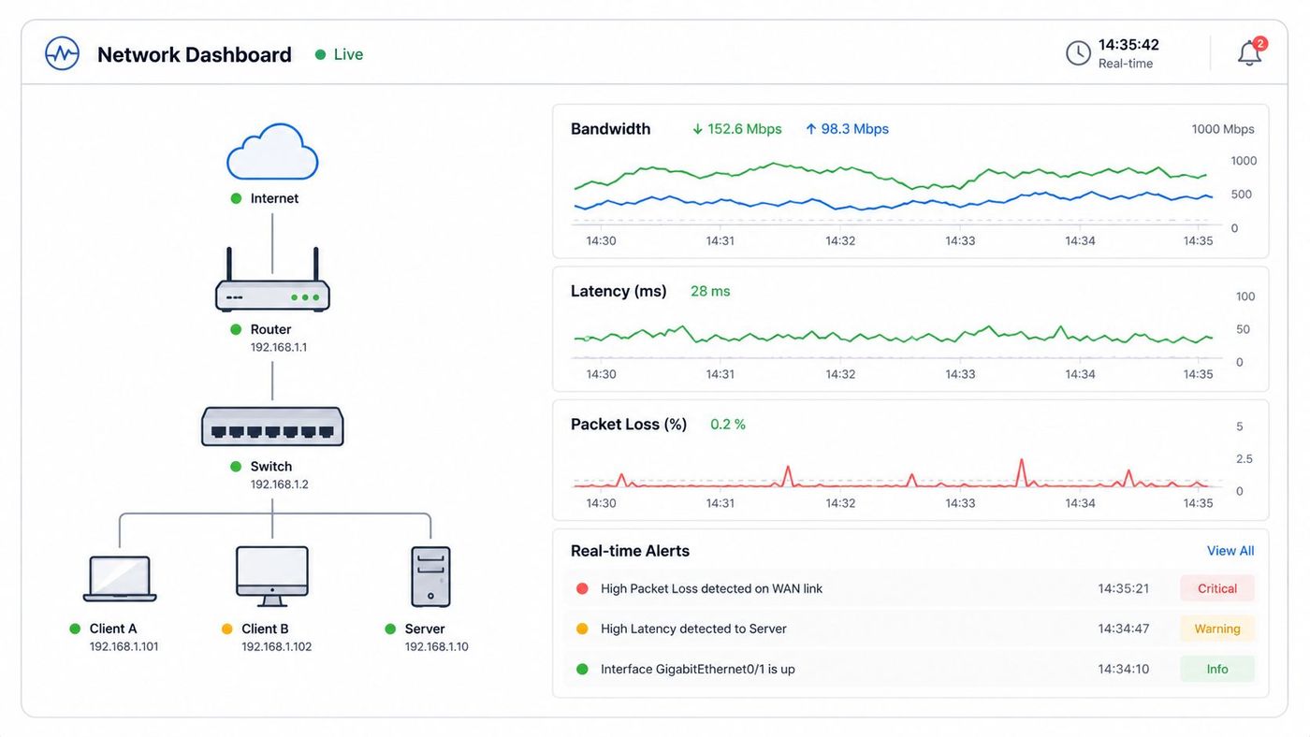Click the Switch's green status dot

click(x=236, y=466)
